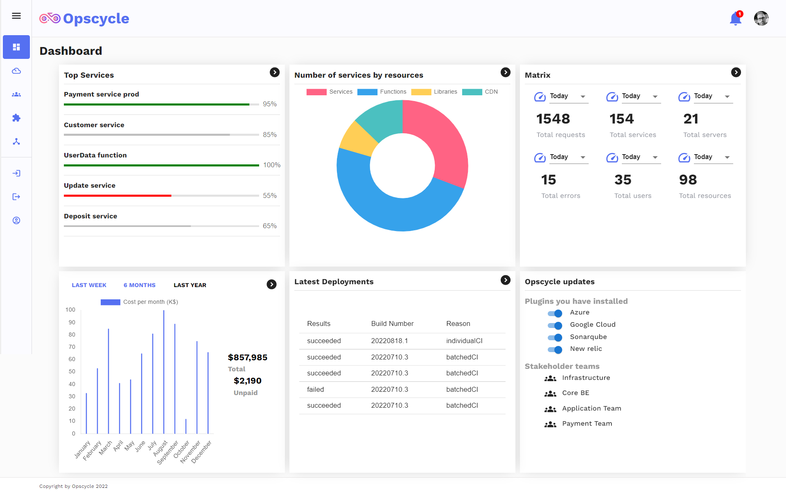The height and width of the screenshot is (494, 786).
Task: Click the Payment Team icon
Action: point(550,424)
